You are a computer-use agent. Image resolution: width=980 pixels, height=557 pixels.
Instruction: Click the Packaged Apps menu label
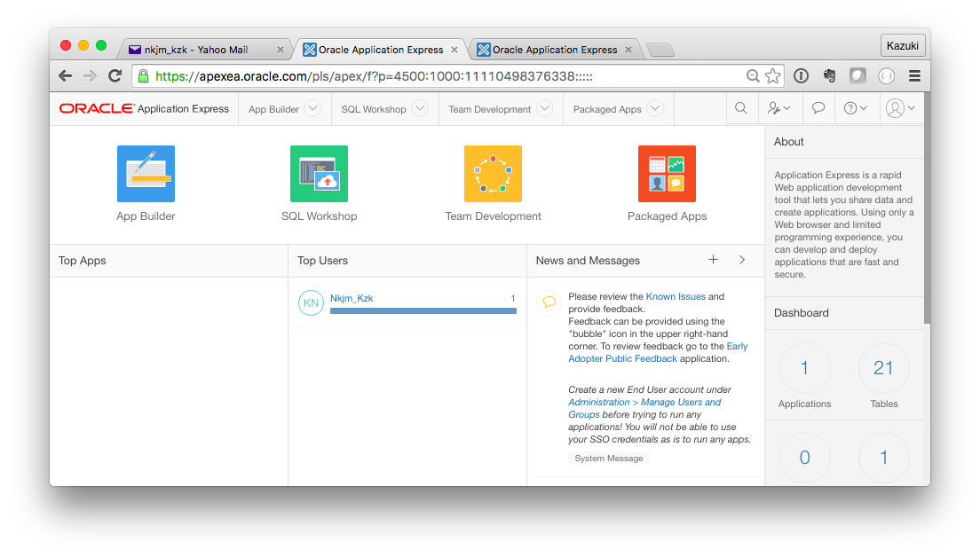click(607, 109)
